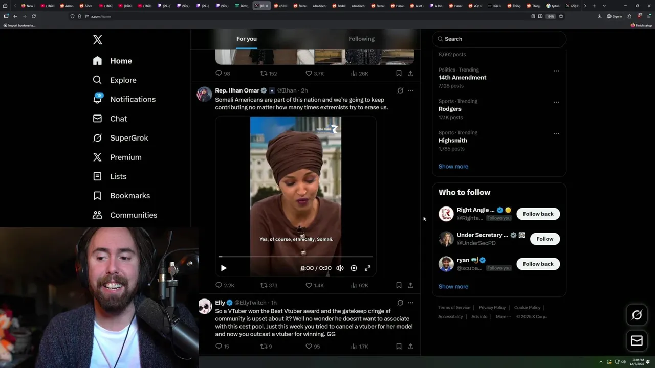655x368 pixels.
Task: Like the post with 3.7K likes
Action: click(x=315, y=73)
